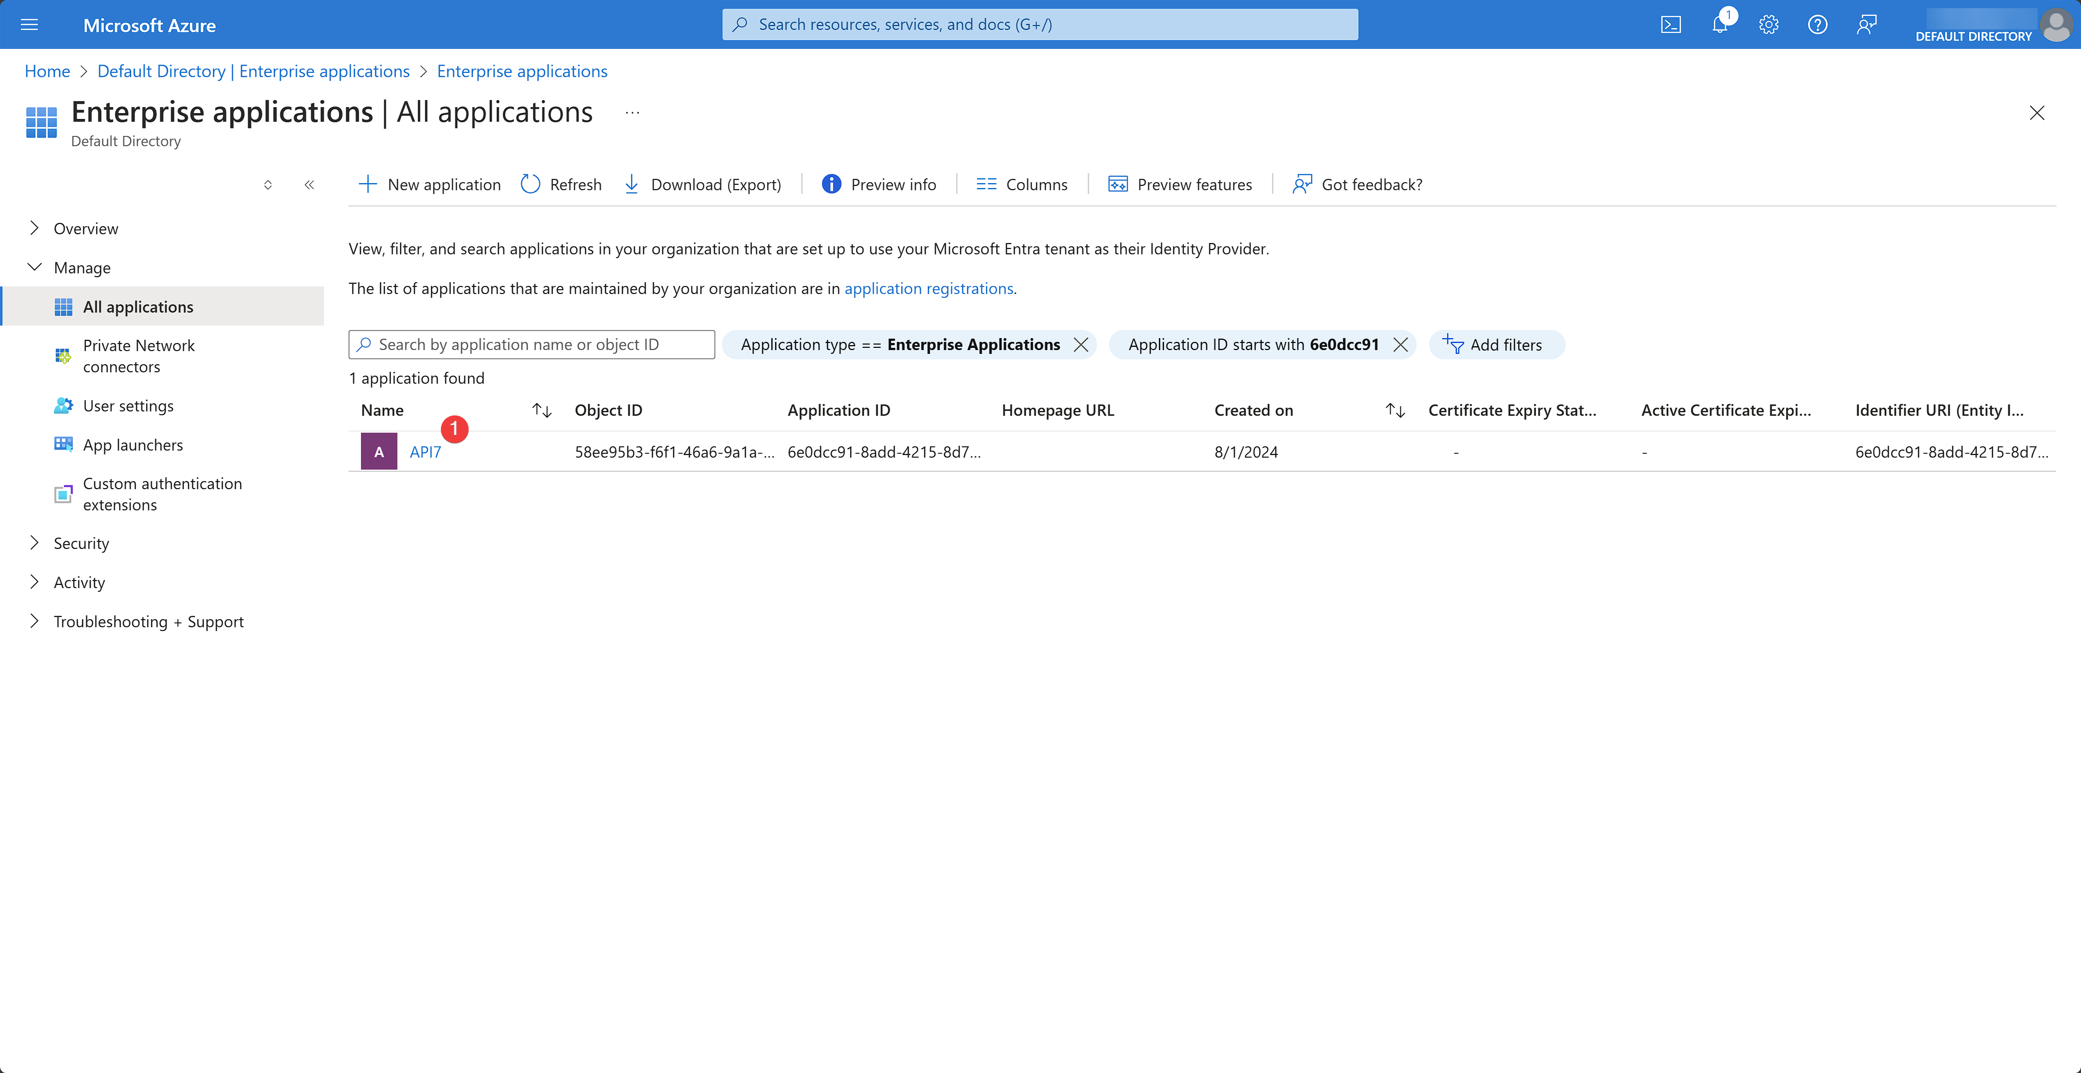
Task: Click the 8/1/2024 created date cell
Action: point(1245,452)
